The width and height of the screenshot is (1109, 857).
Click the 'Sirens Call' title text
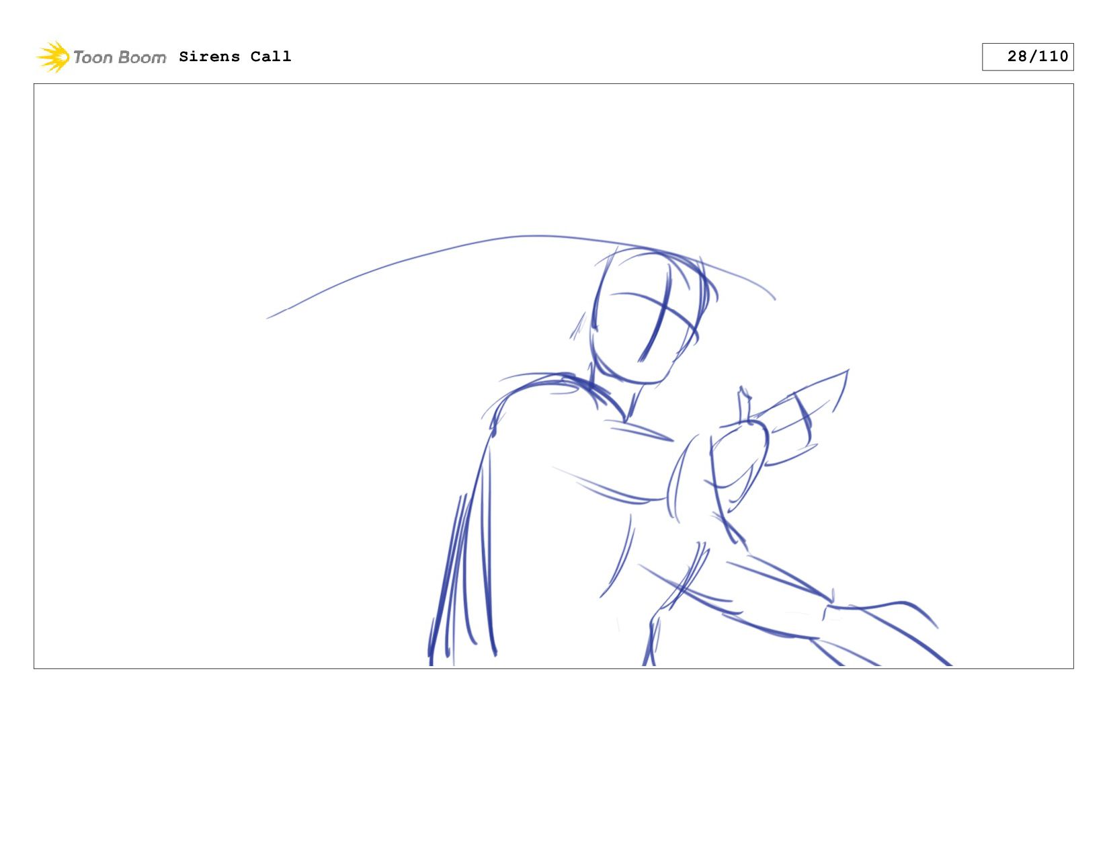[235, 56]
